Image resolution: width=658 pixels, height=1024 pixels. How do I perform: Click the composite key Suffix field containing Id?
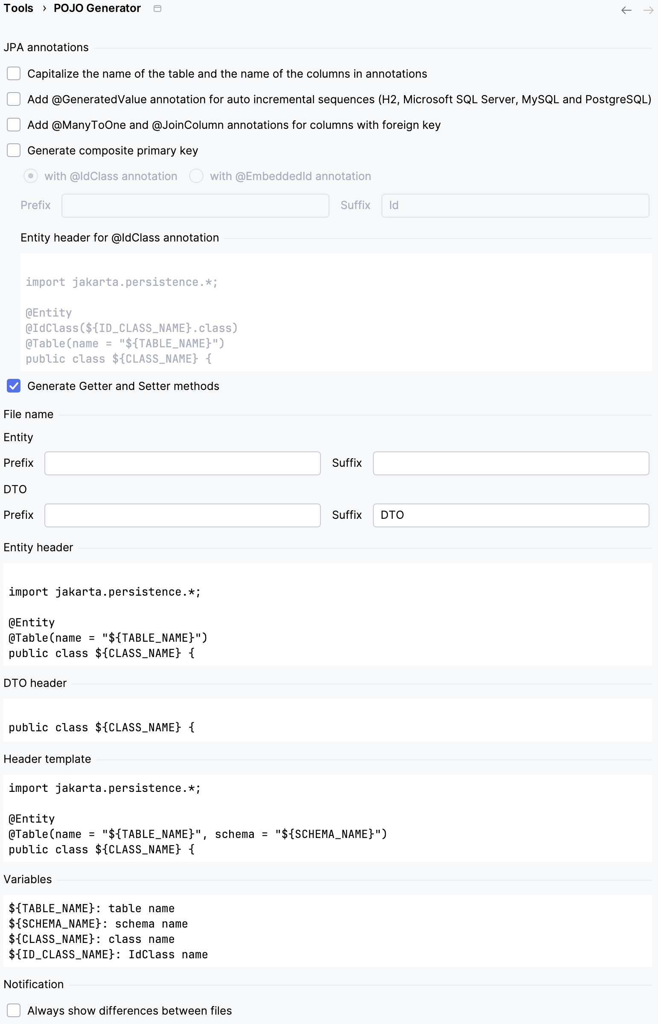point(515,206)
